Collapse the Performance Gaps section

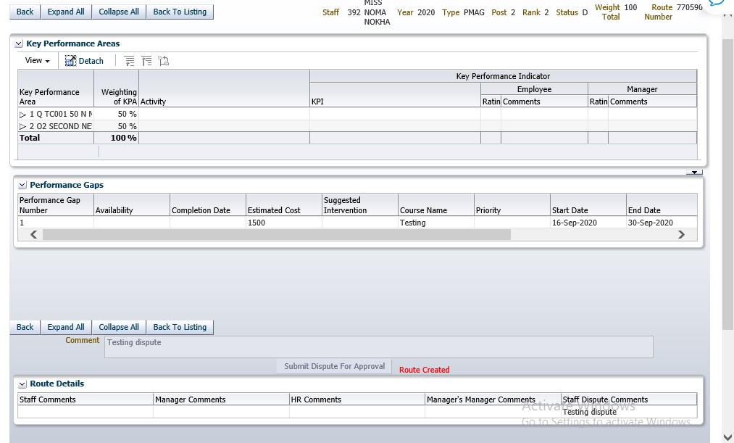tap(22, 186)
